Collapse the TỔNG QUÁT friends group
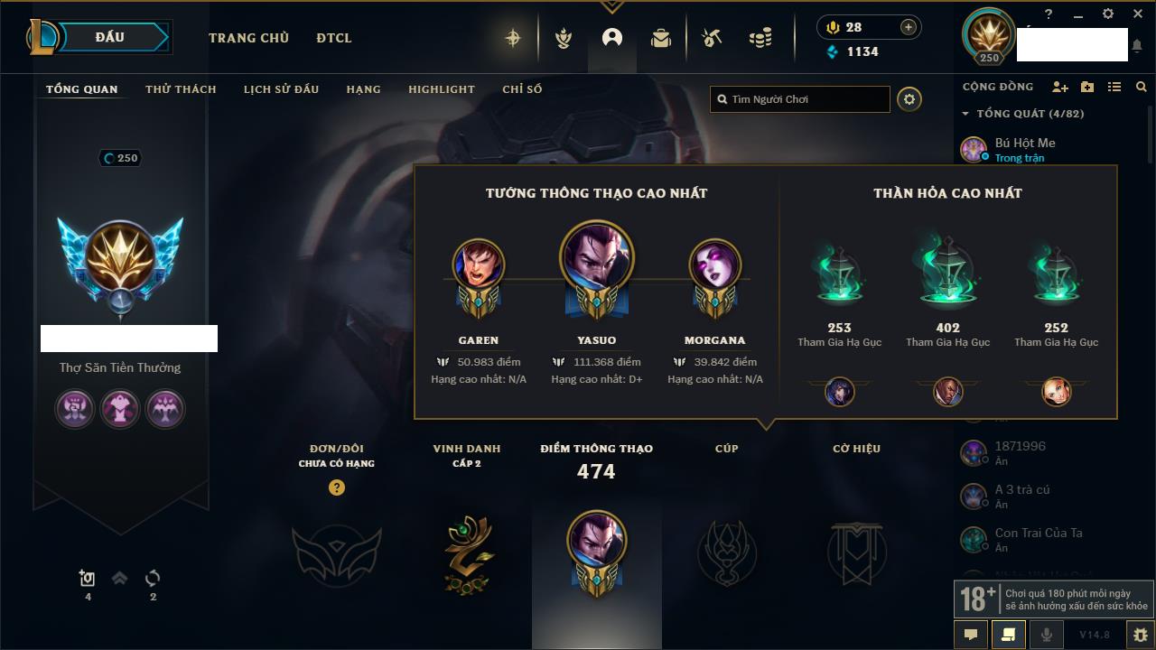This screenshot has height=650, width=1156. coord(965,114)
